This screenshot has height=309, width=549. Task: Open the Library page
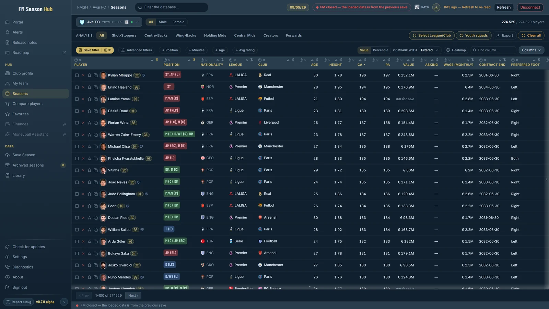click(36, 175)
